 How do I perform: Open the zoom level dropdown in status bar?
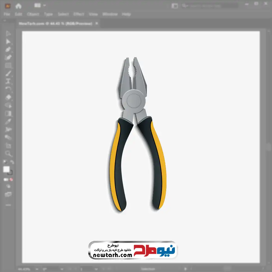pos(37,269)
